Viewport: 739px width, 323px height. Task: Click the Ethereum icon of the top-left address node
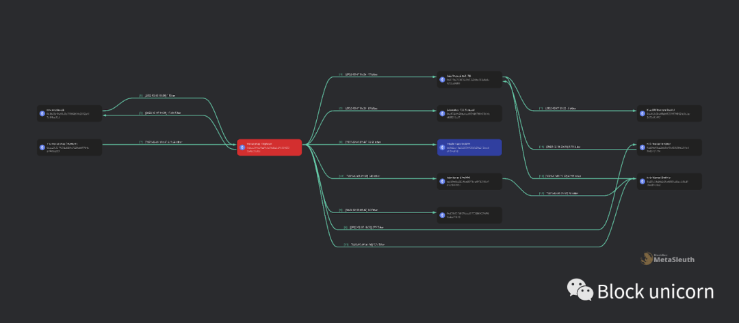tap(43, 113)
